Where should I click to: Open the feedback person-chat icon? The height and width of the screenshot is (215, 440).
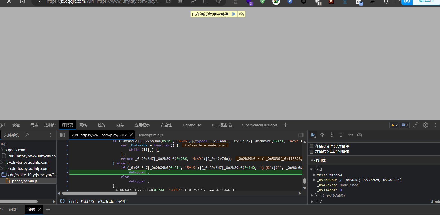tap(416, 125)
